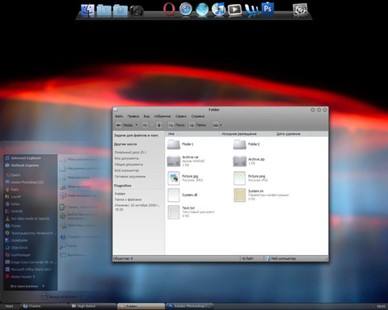Toggle the Folders pane button
Viewport: 388px width, 310px height.
point(197,125)
